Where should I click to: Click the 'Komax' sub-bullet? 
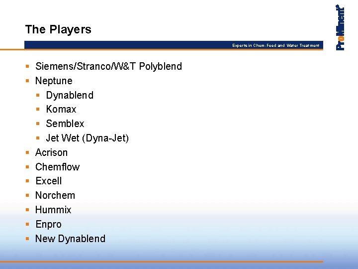61,109
